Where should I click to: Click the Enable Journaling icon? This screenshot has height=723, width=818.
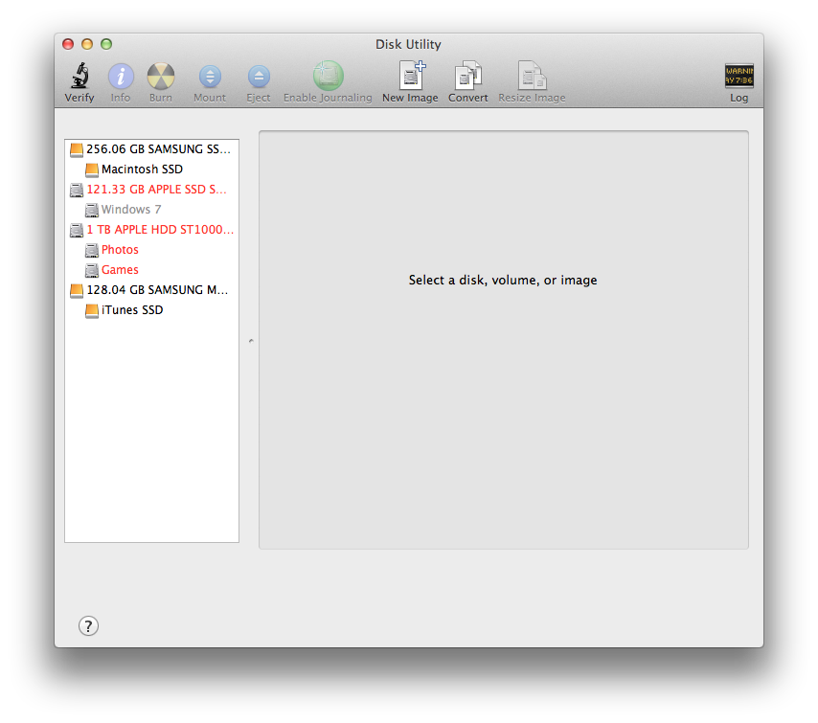329,76
